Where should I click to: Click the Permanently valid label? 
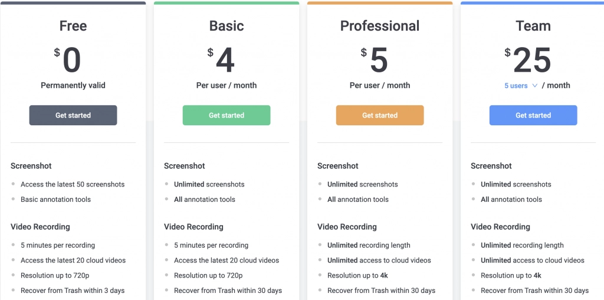[x=73, y=85]
